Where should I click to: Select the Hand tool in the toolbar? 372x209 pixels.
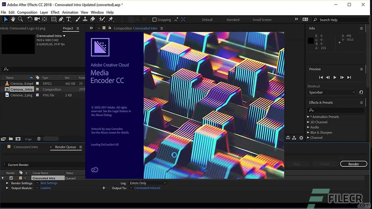[x=13, y=19]
